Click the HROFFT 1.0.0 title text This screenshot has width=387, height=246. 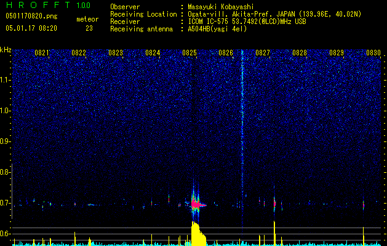click(49, 5)
